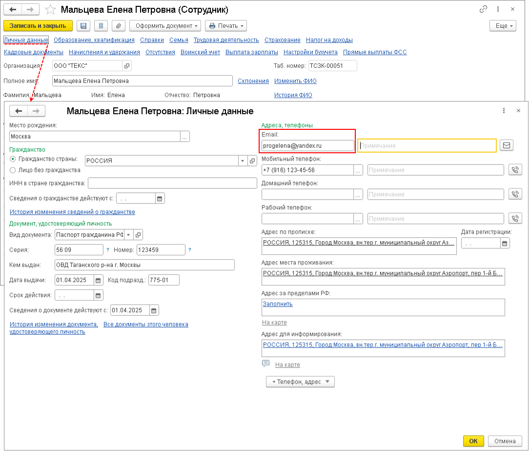Viewport: 530px width, 451px height.
Task: Open calendar for passport issue date
Action: tap(99, 280)
